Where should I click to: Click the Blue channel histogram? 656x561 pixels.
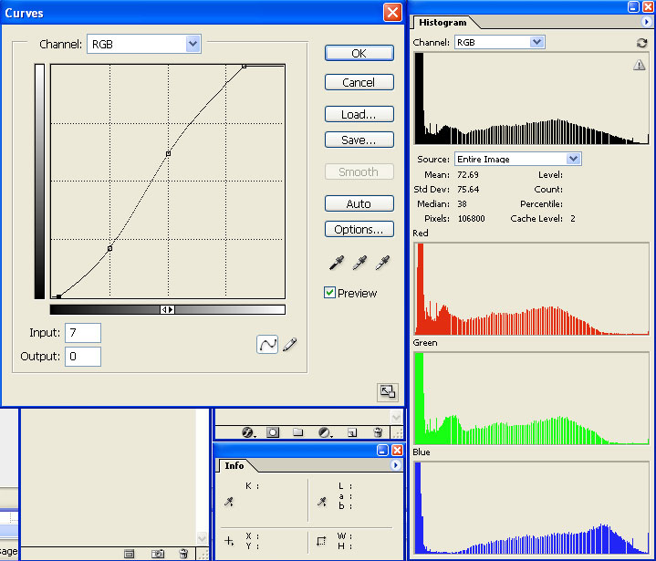(531, 508)
